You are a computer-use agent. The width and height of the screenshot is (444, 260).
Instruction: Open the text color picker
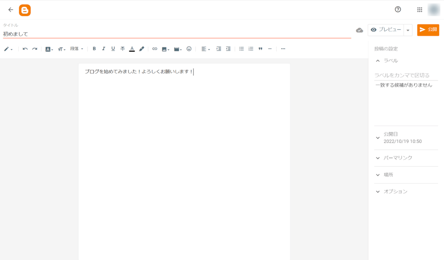(132, 49)
